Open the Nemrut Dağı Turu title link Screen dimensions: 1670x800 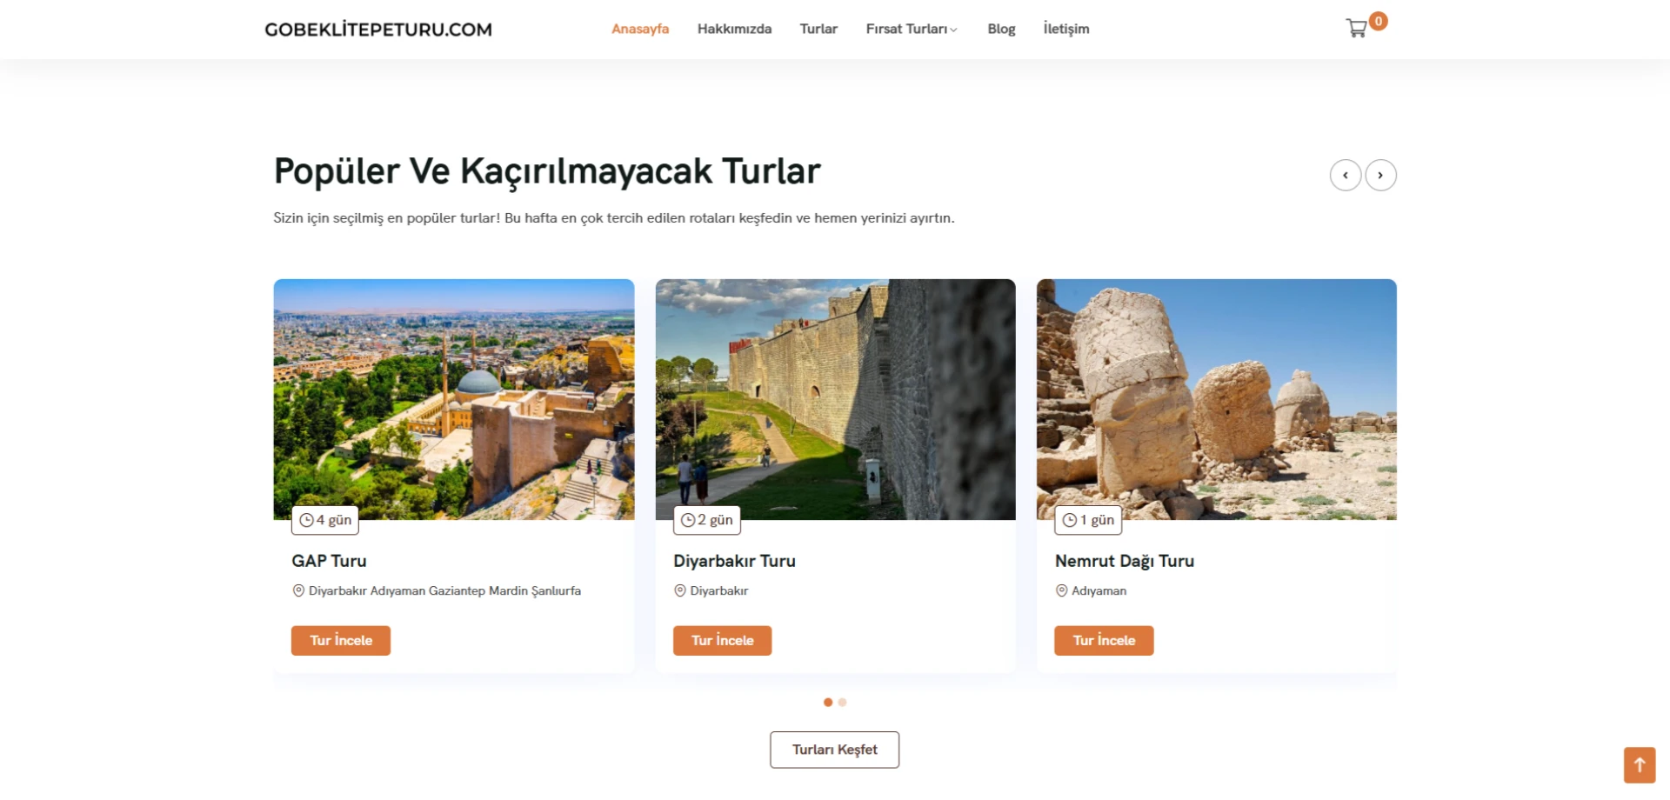point(1125,561)
